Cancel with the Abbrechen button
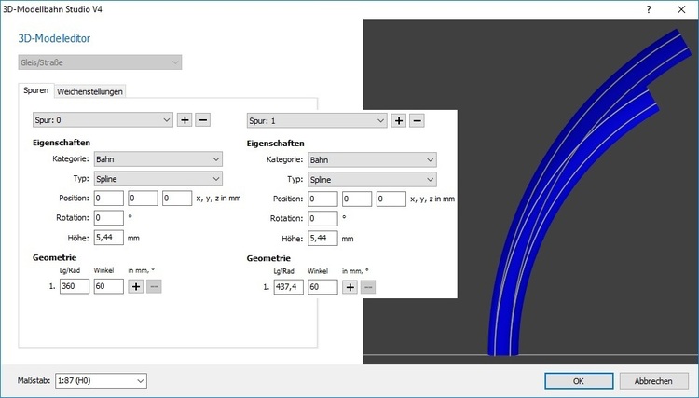Screen dimensions: 699x398 [x=653, y=381]
